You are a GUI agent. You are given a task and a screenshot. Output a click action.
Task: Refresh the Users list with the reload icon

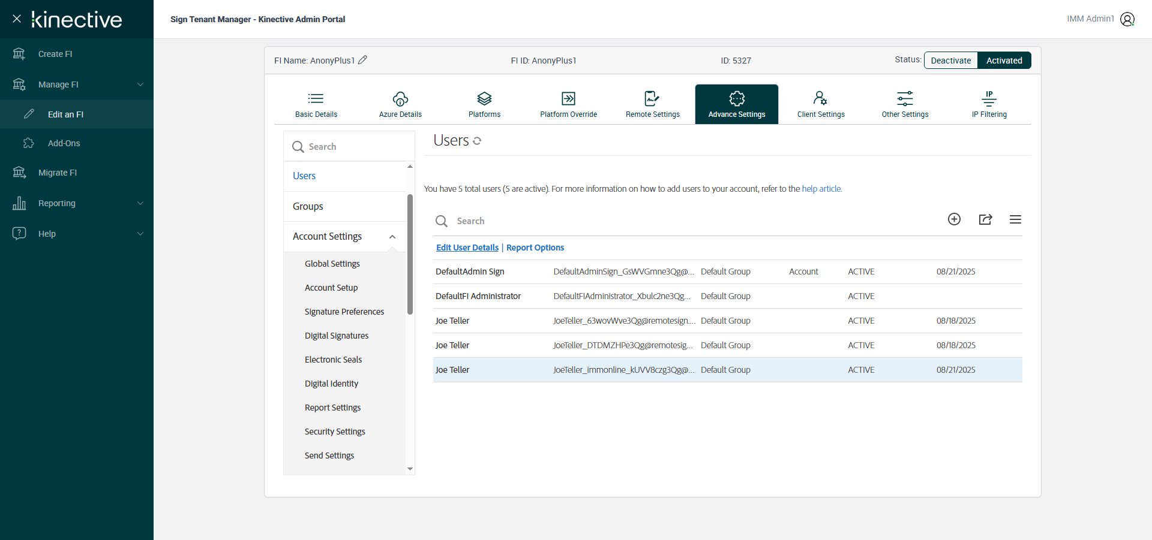coord(477,141)
